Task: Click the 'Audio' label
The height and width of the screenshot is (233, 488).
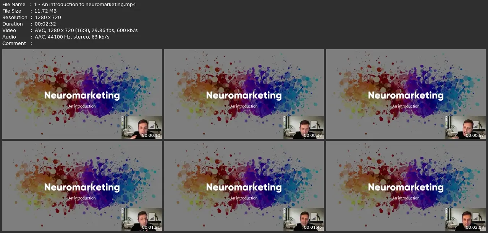Action: tap(9, 37)
